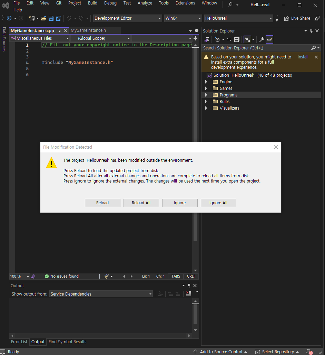Open the Git menu
The height and width of the screenshot is (355, 325).
[x=59, y=3]
